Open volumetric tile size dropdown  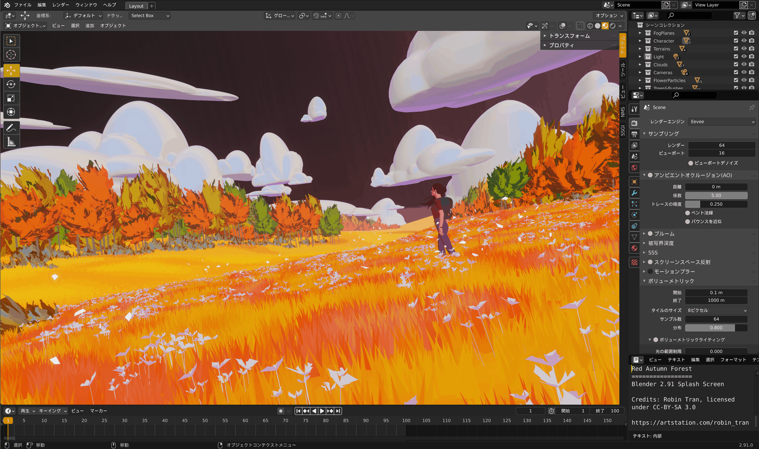point(716,310)
